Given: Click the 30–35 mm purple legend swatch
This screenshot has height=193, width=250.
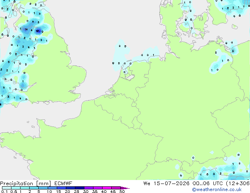Looking at the screenshot, I should pos(88,188).
